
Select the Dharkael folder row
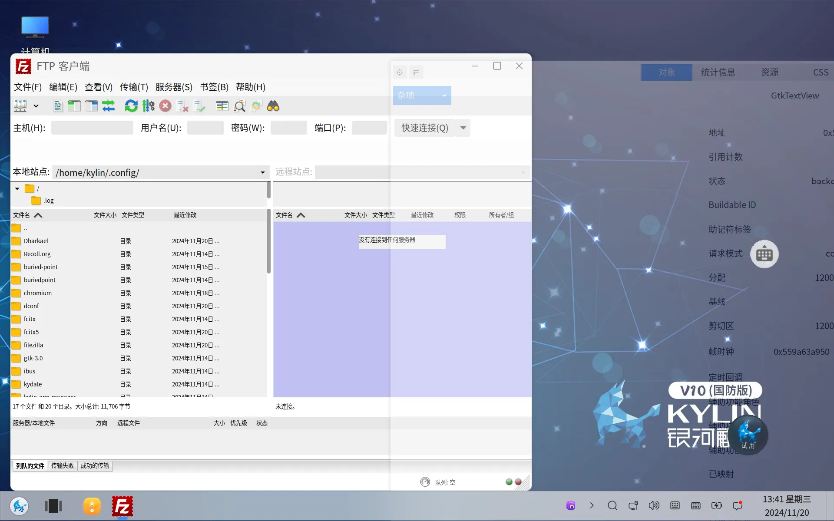[x=138, y=241]
